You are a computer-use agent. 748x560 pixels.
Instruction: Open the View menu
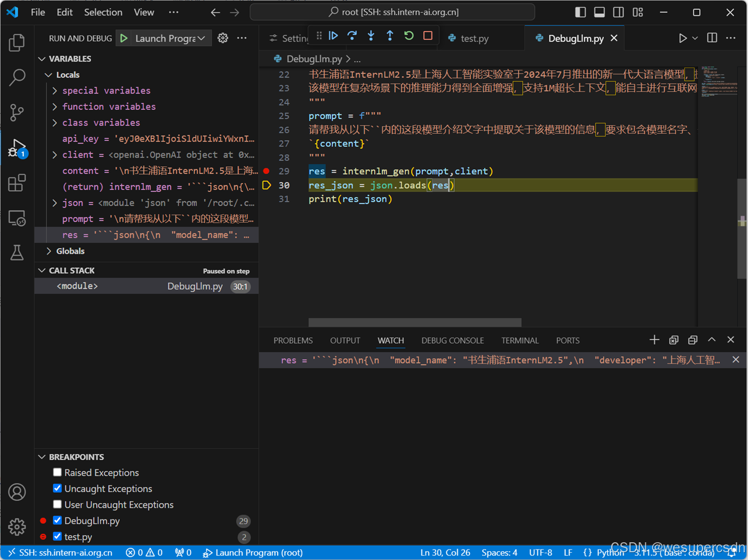(144, 12)
